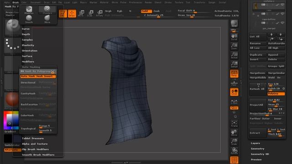The height and width of the screenshot is (164, 292).
Task: Click the Duplicate subtool button
Action: tap(258, 55)
